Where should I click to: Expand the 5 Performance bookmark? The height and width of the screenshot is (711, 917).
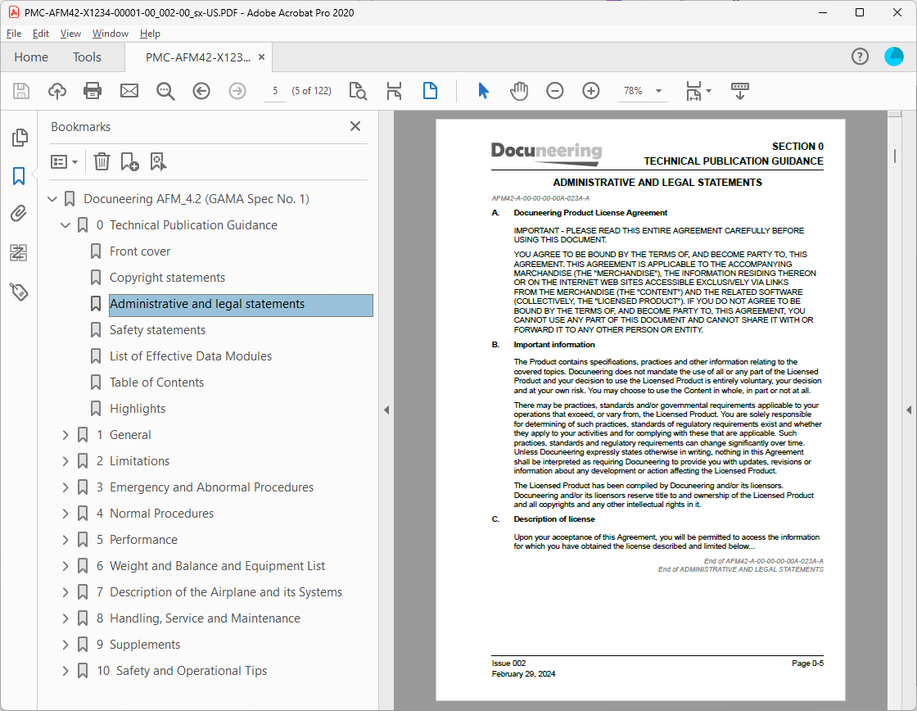point(65,540)
